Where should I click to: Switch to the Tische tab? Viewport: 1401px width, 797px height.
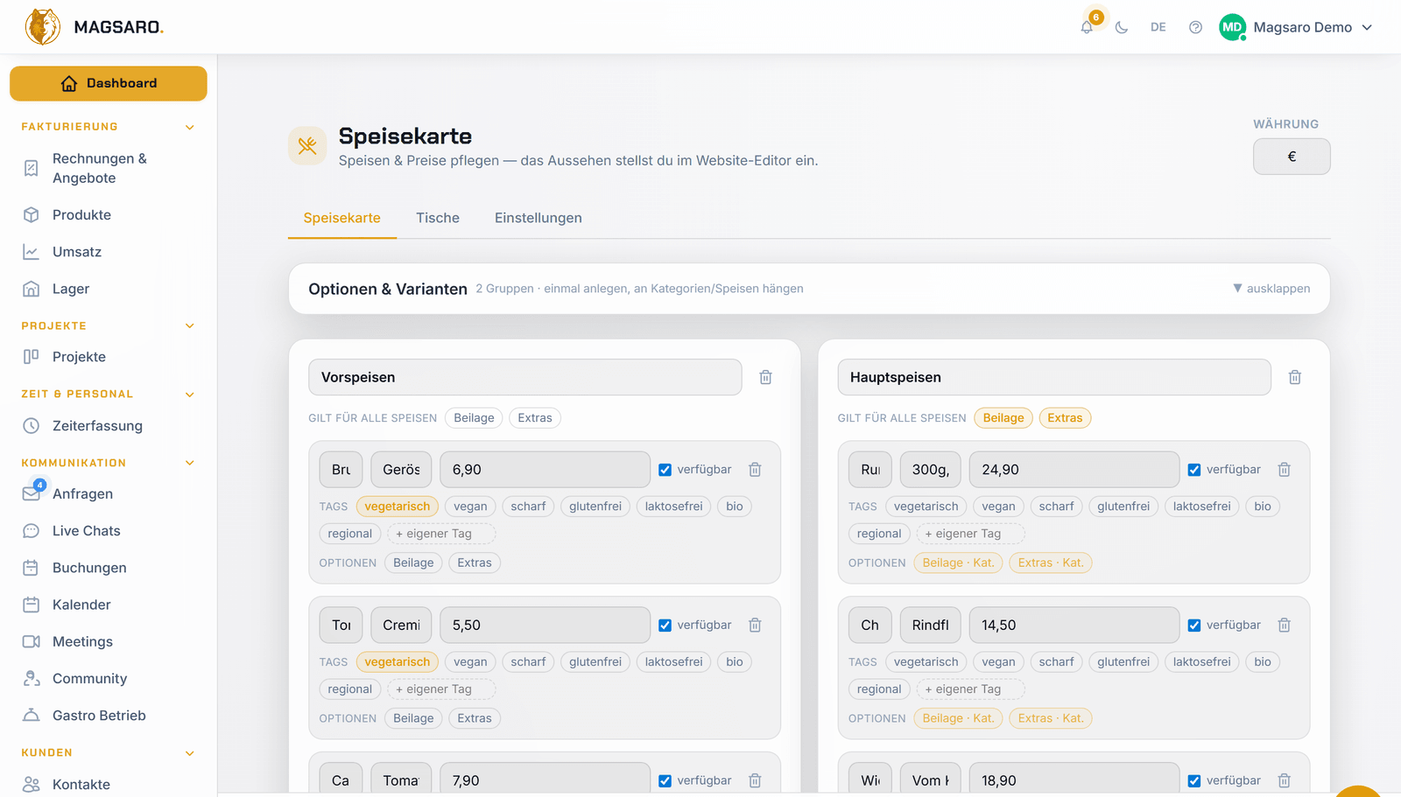tap(438, 218)
